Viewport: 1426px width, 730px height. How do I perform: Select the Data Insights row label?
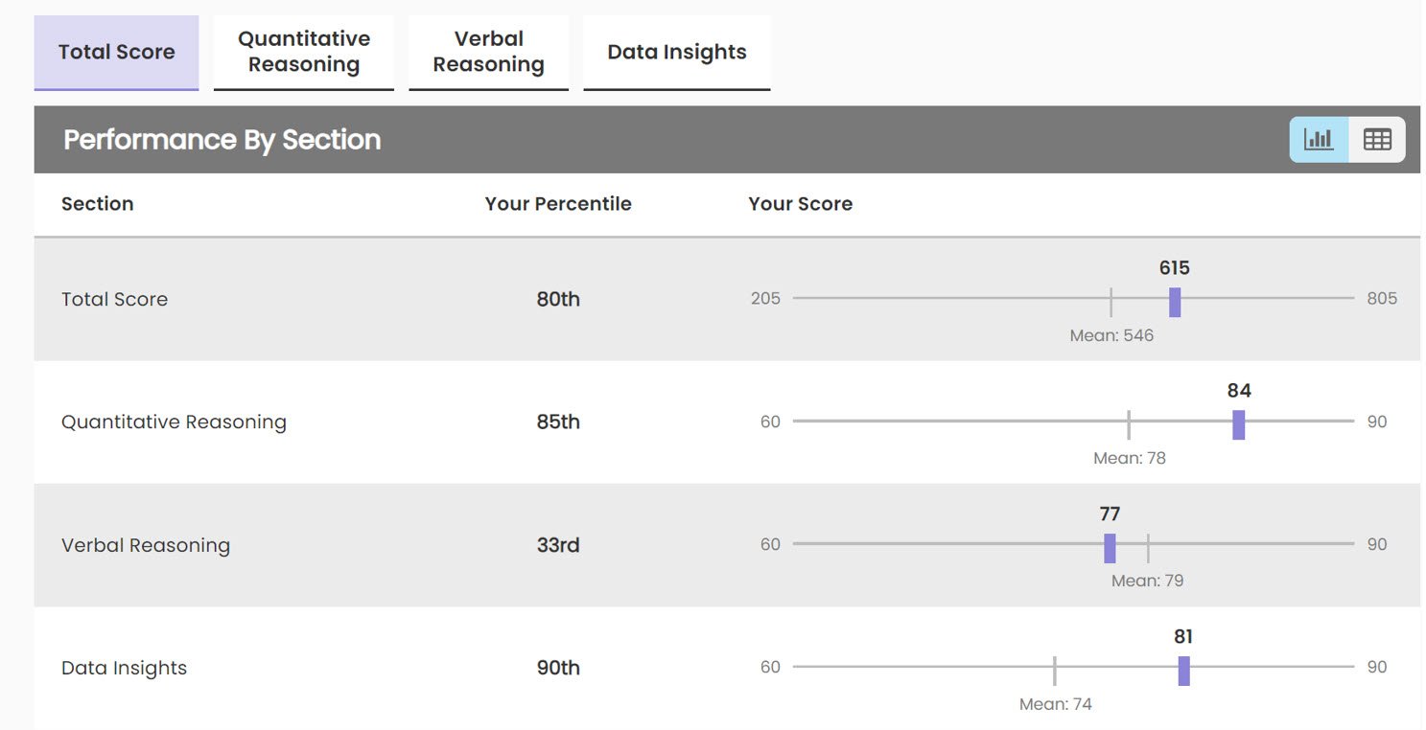(124, 668)
